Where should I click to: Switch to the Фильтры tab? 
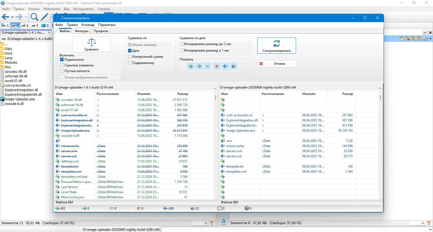[82, 31]
